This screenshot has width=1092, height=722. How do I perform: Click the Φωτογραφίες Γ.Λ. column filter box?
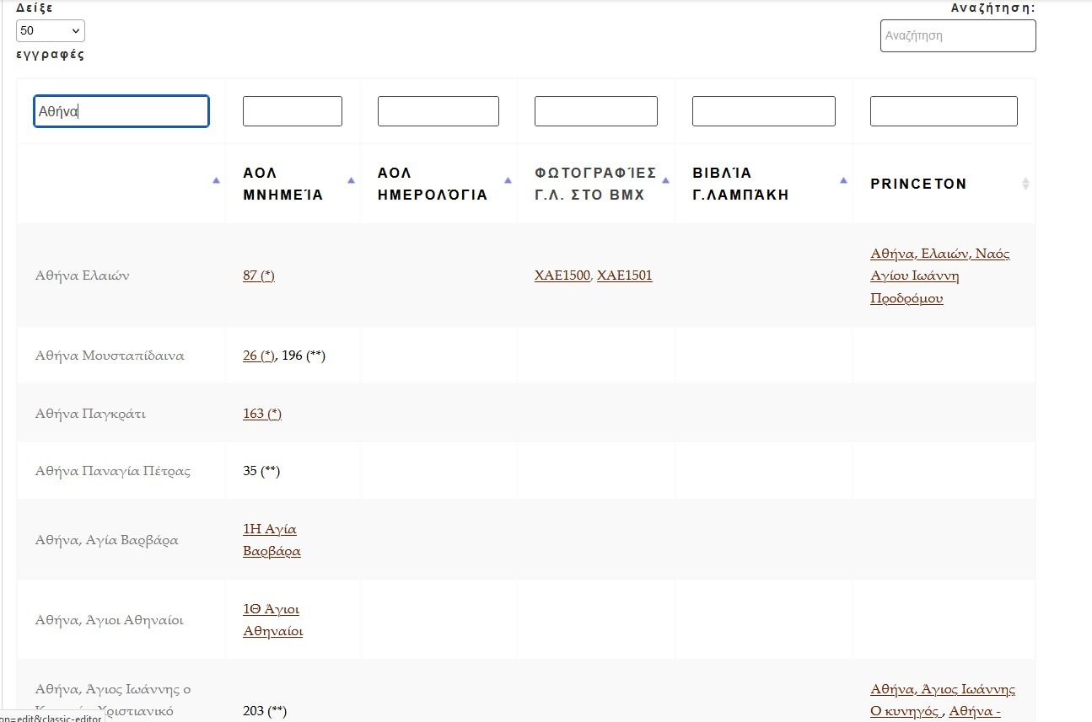(595, 111)
